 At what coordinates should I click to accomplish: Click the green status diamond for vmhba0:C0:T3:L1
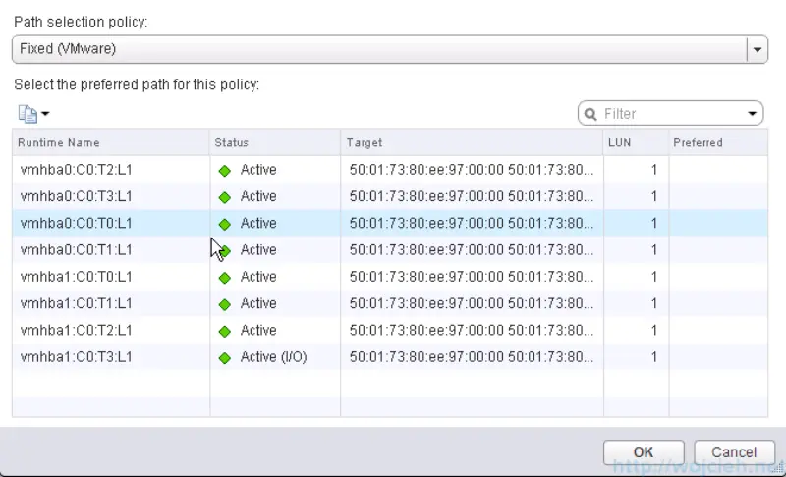[224, 197]
